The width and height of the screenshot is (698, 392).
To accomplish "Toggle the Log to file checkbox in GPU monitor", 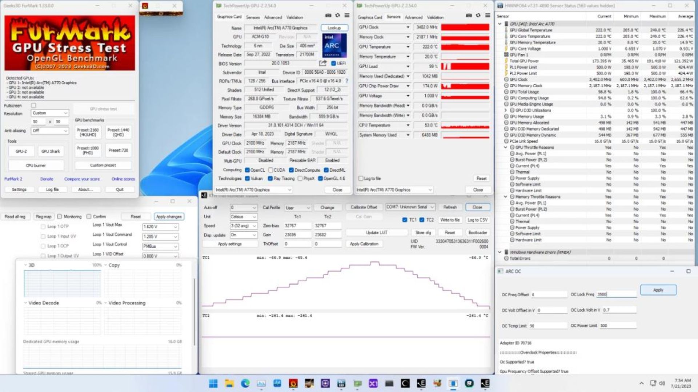I will pyautogui.click(x=361, y=179).
